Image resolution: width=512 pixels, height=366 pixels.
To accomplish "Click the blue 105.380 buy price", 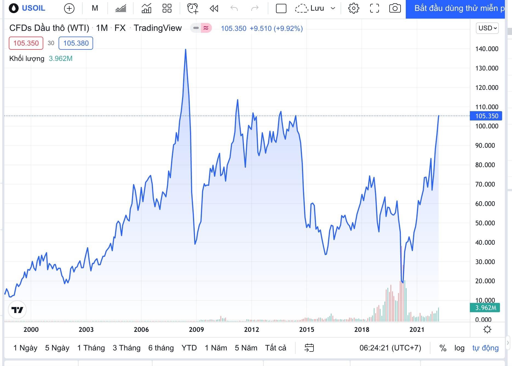I will click(76, 43).
